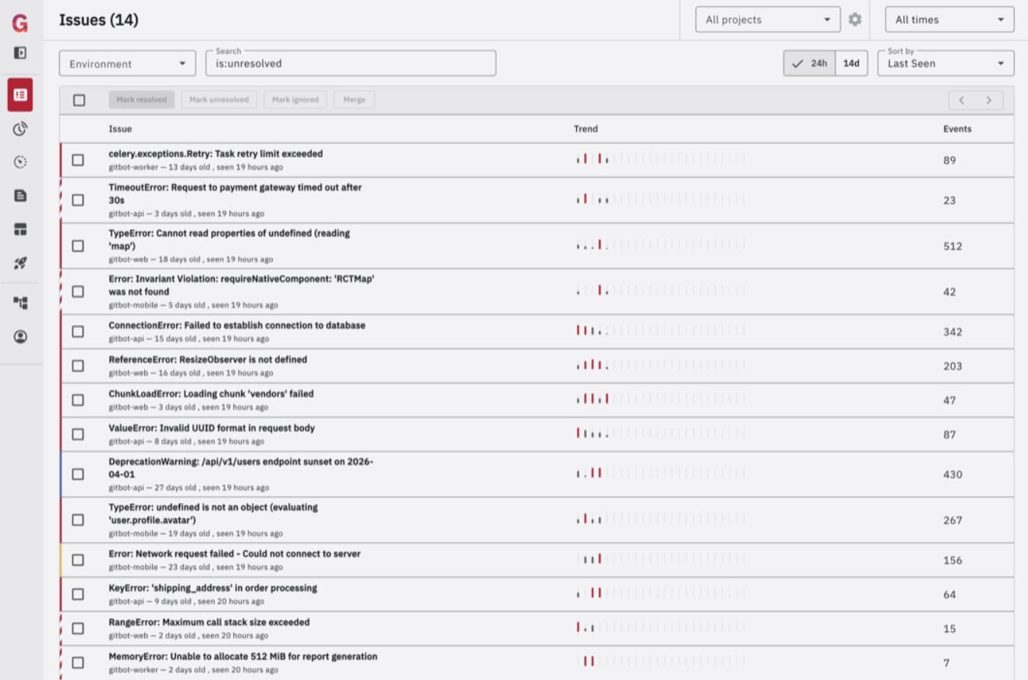This screenshot has height=680, width=1028.
Task: Collapse sidebar using panel toggle icon
Action: [x=20, y=53]
